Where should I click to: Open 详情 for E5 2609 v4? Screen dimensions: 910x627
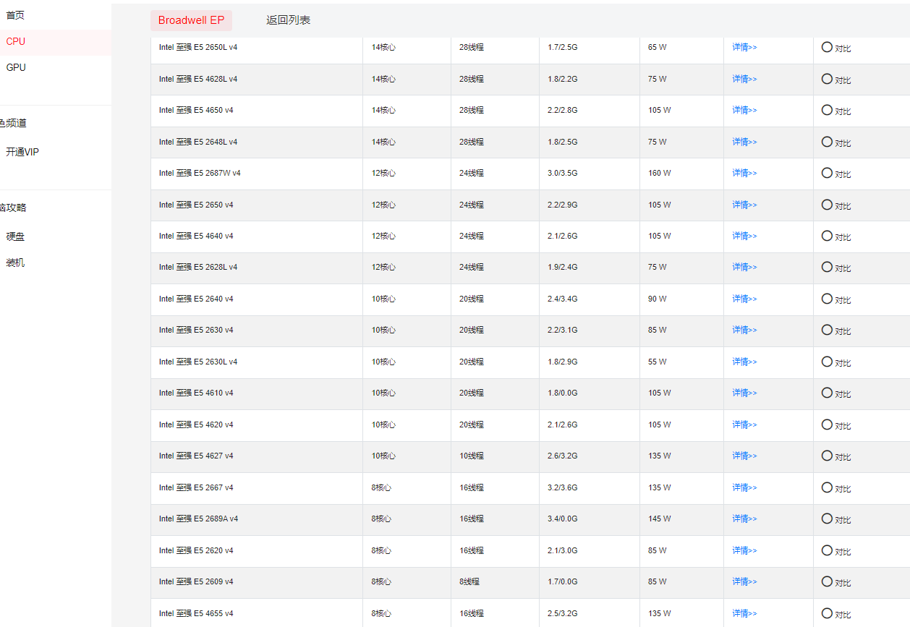click(x=744, y=581)
